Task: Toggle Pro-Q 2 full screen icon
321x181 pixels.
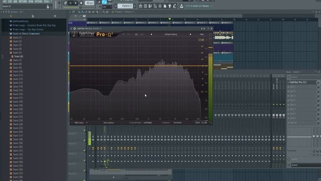Action: coord(211,35)
